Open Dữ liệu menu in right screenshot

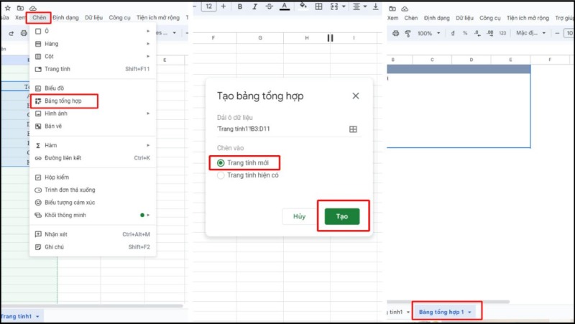pyautogui.click(x=464, y=18)
